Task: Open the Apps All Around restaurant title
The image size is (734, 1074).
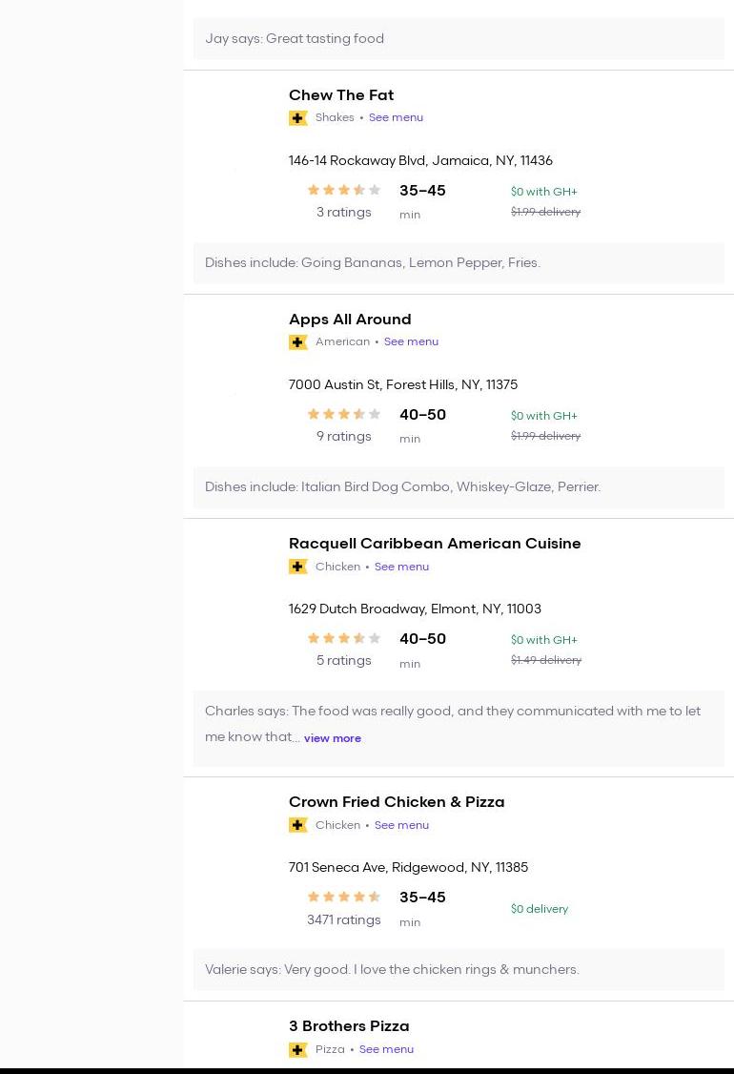Action: 350,320
